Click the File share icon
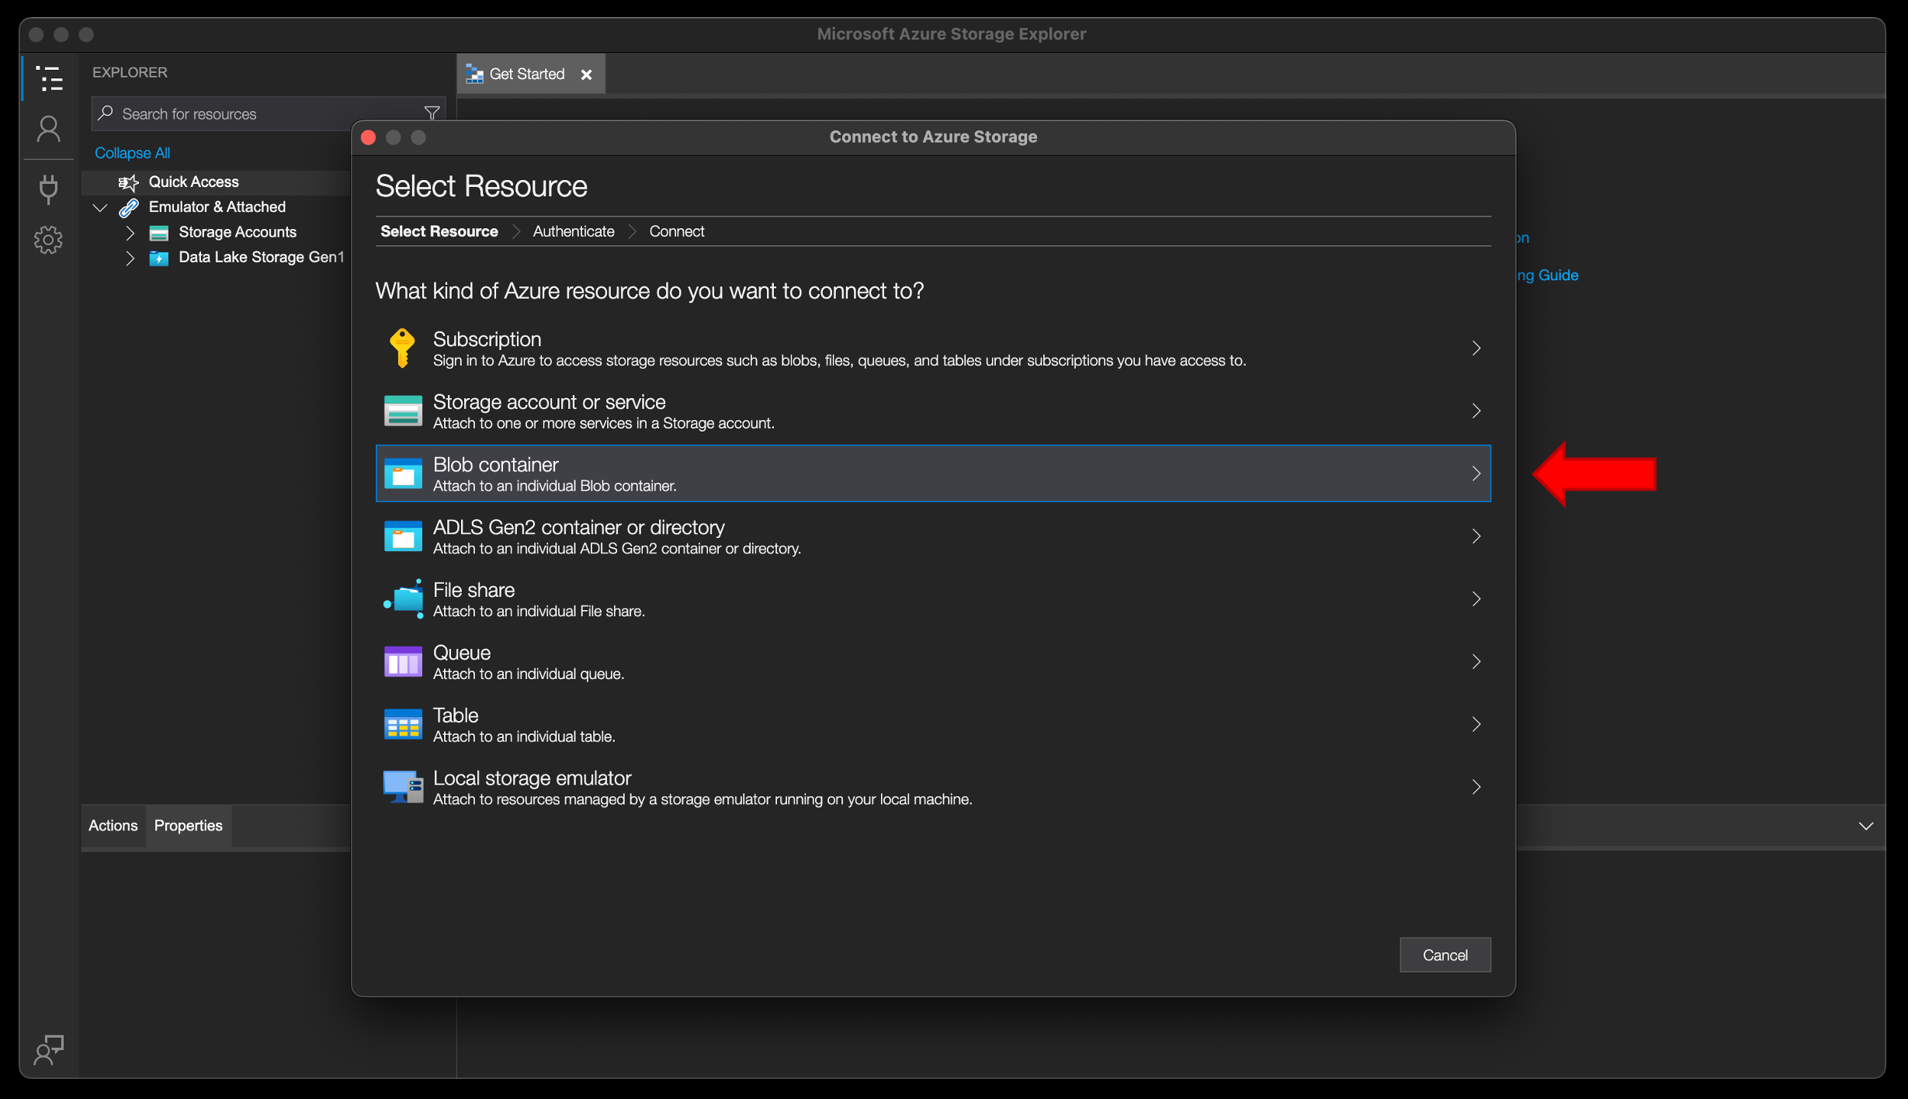Image resolution: width=1908 pixels, height=1099 pixels. tap(403, 598)
